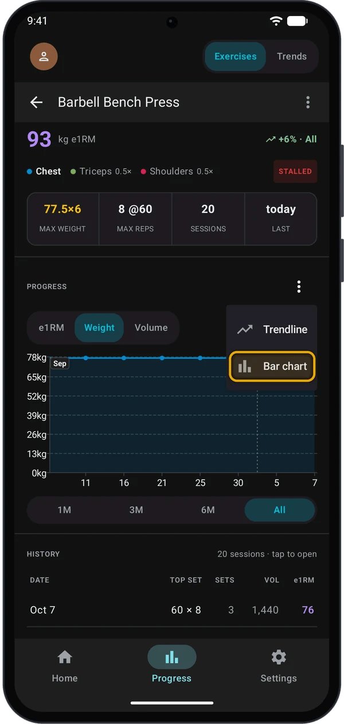Click the Trendline icon in the popup
Screen dimensions: 344x724
[x=245, y=329]
